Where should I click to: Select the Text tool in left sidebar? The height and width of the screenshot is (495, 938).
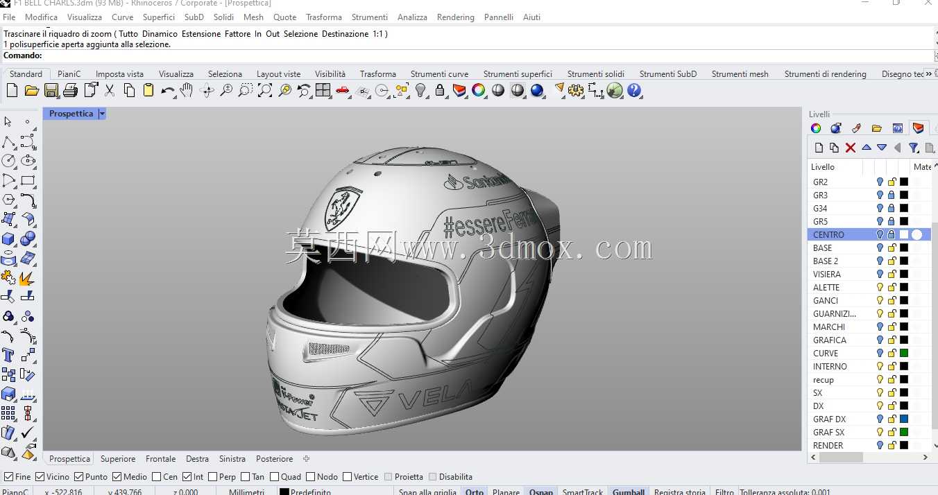(x=8, y=356)
